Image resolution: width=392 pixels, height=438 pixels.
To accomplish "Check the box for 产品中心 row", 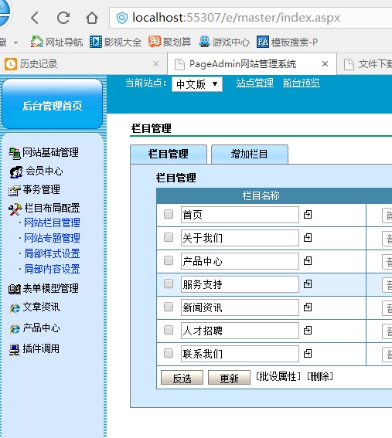I will 169,260.
